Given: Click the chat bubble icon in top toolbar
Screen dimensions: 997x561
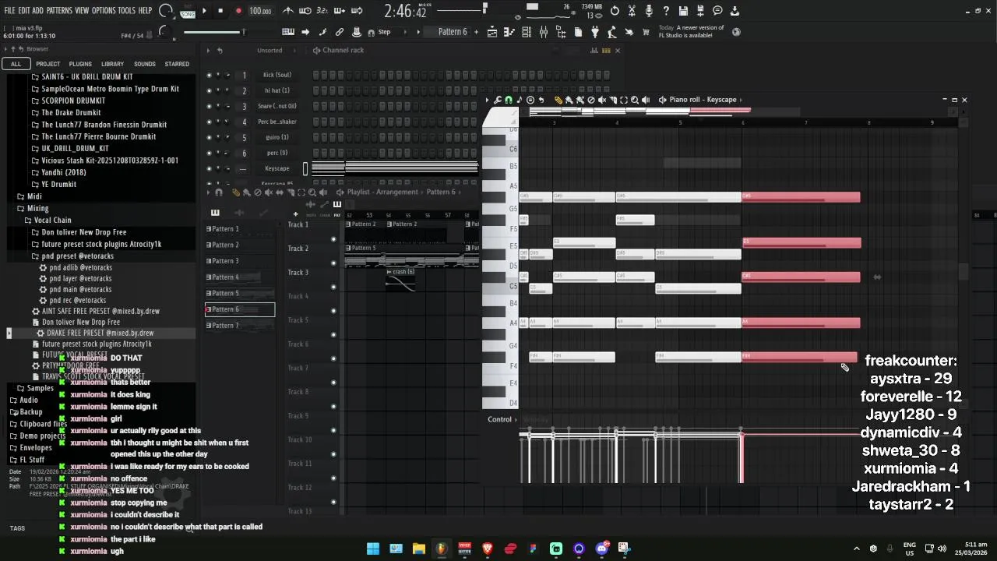Looking at the screenshot, I should (717, 11).
